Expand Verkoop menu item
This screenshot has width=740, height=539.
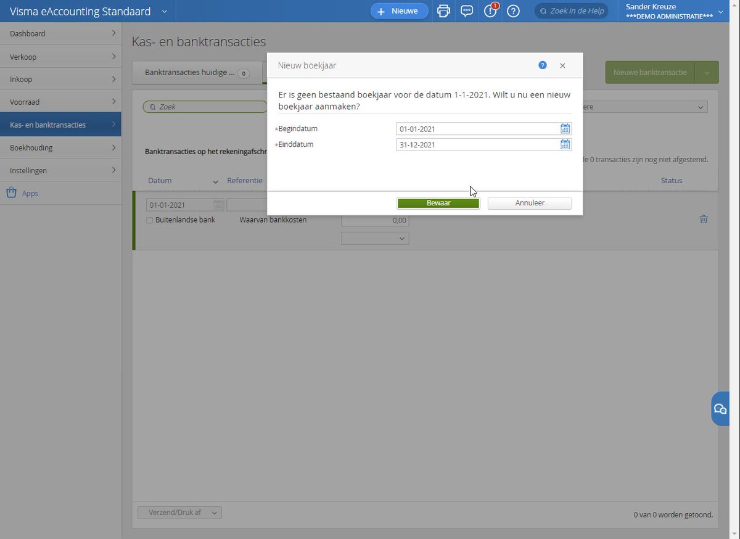click(x=60, y=57)
